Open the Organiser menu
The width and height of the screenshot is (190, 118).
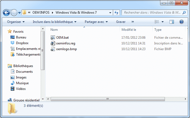16,22
